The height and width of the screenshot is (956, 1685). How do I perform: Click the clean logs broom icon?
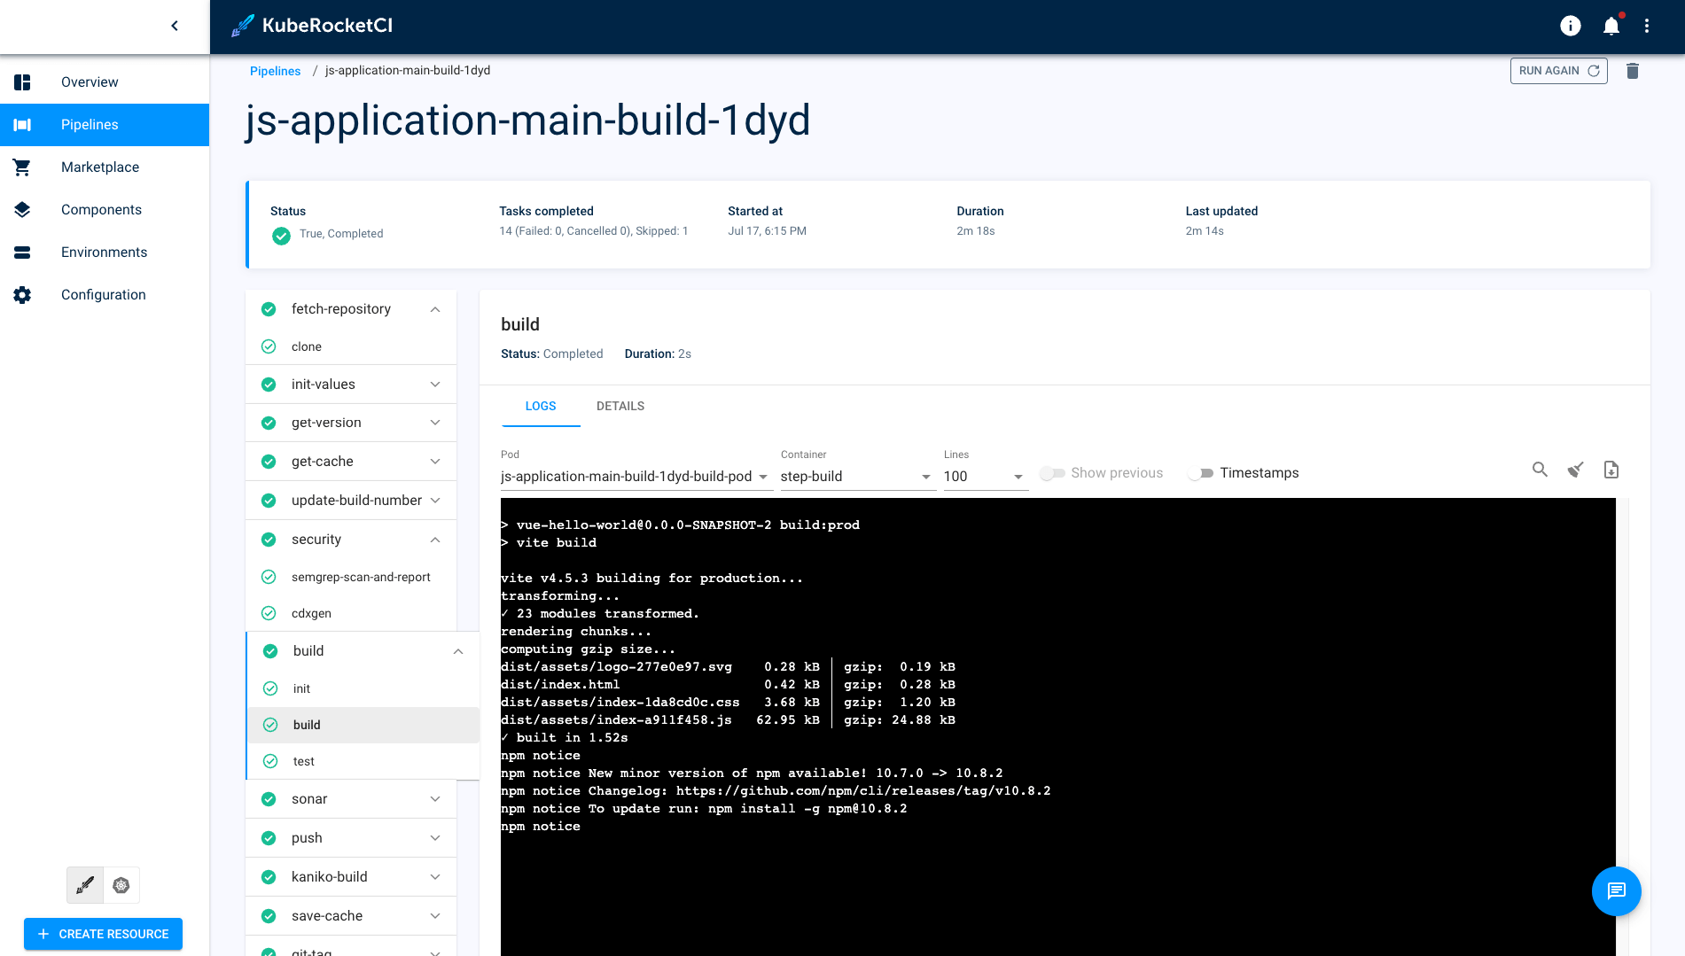point(1575,470)
